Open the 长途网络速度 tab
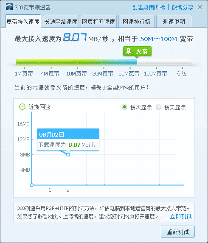This screenshot has width=208, height=243. tap(61, 22)
